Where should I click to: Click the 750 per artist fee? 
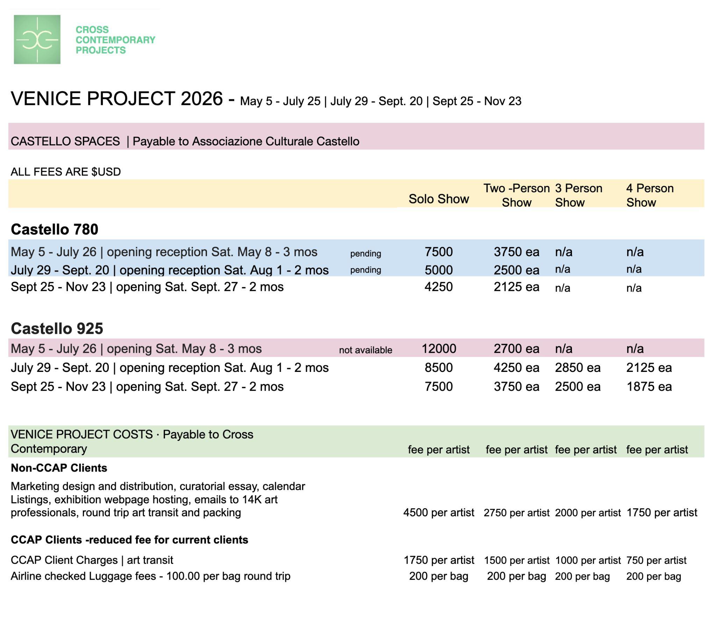pyautogui.click(x=656, y=560)
